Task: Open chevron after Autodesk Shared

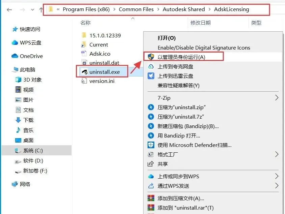Action: tap(210, 9)
